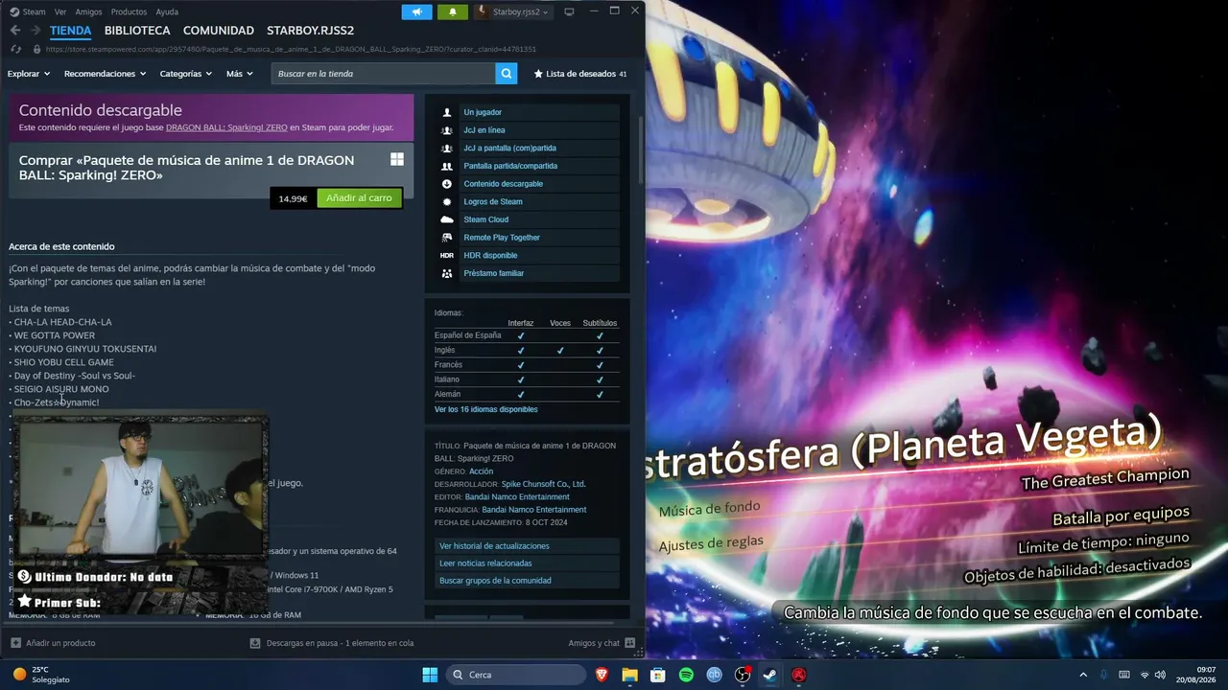Open the volume control in system tray
The height and width of the screenshot is (690, 1228).
(x=1160, y=675)
